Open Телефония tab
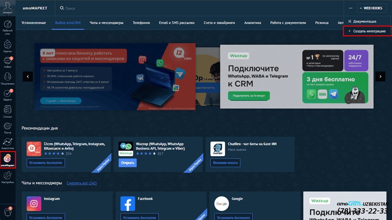This screenshot has width=392, height=220. [141, 23]
